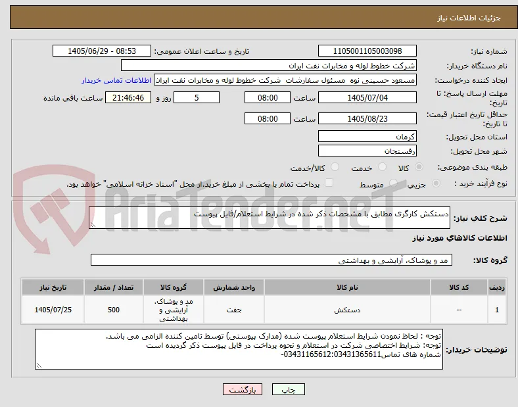The image size is (518, 407).
Task: Click the general need description textarea
Action: tap(270, 218)
